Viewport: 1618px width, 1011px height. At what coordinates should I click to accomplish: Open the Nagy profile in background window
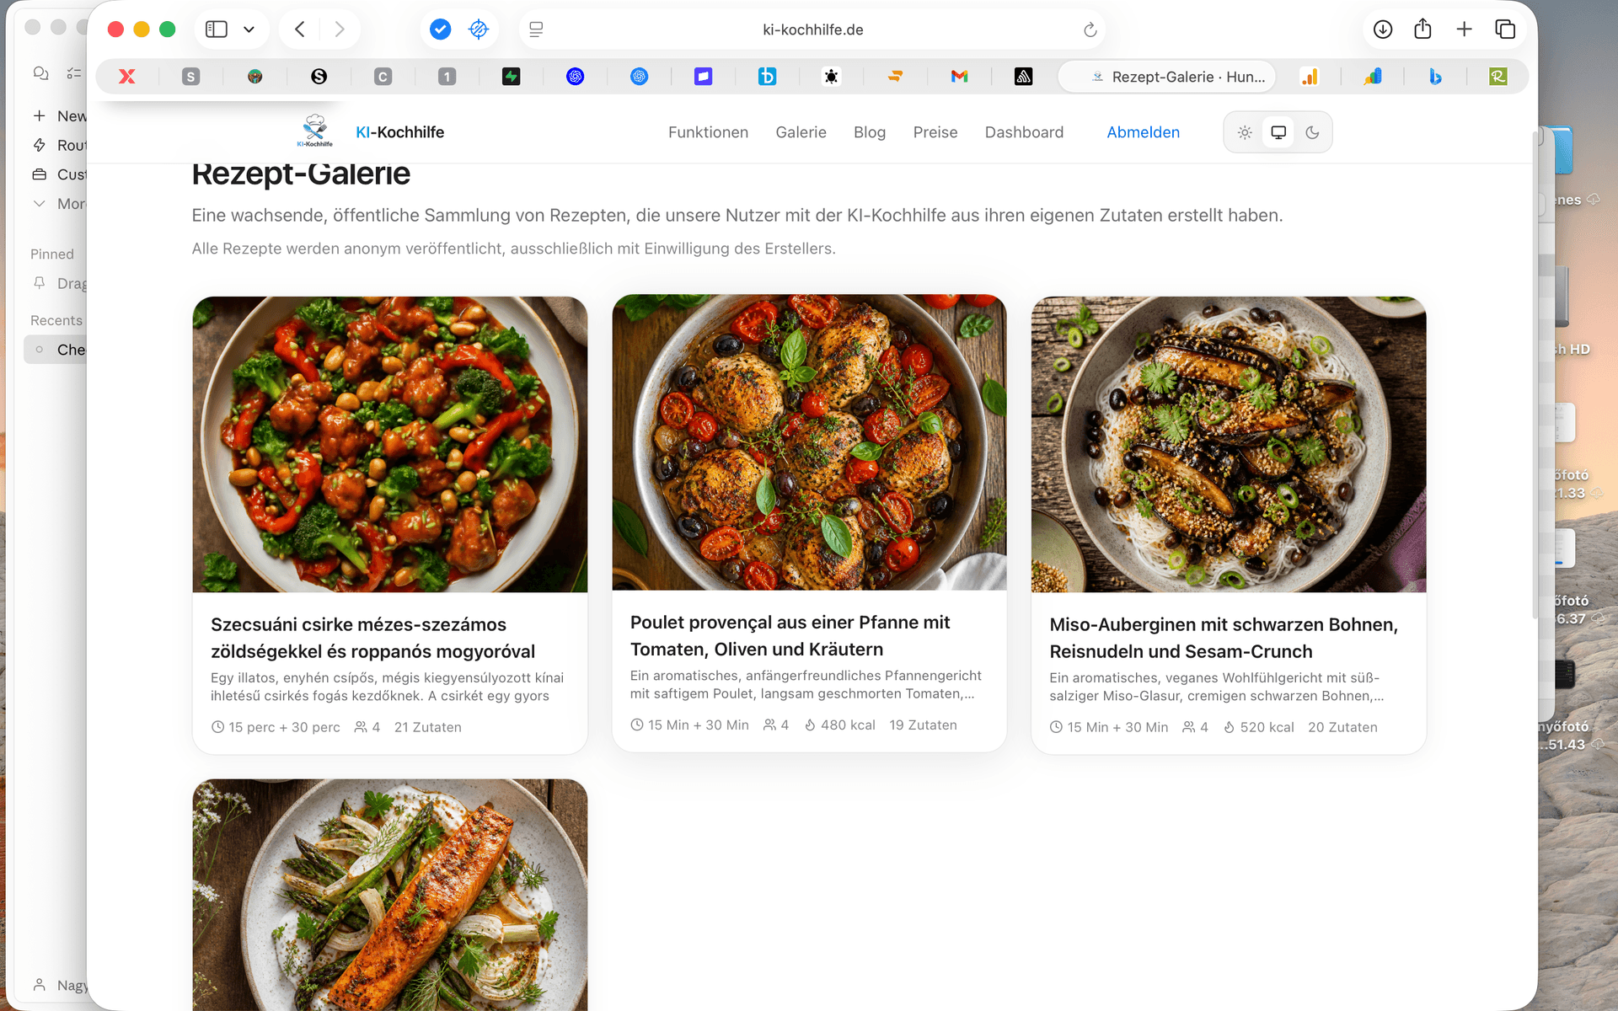pos(59,985)
